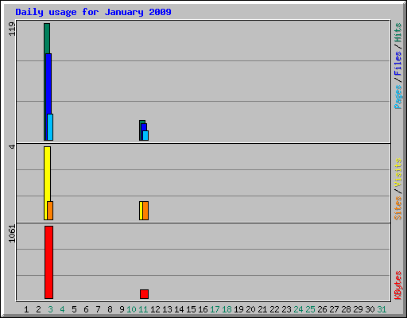This screenshot has width=407, height=318.
Task: Click day '8' on the x-axis
Action: pos(110,309)
